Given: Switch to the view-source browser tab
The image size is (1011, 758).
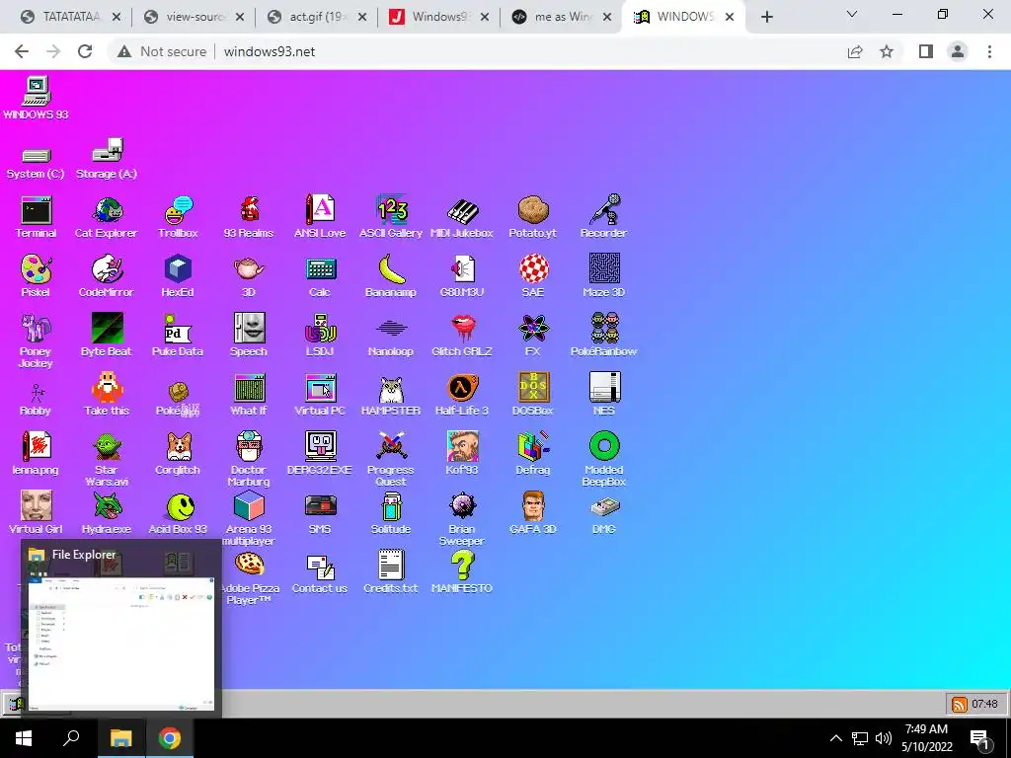Looking at the screenshot, I should (194, 17).
